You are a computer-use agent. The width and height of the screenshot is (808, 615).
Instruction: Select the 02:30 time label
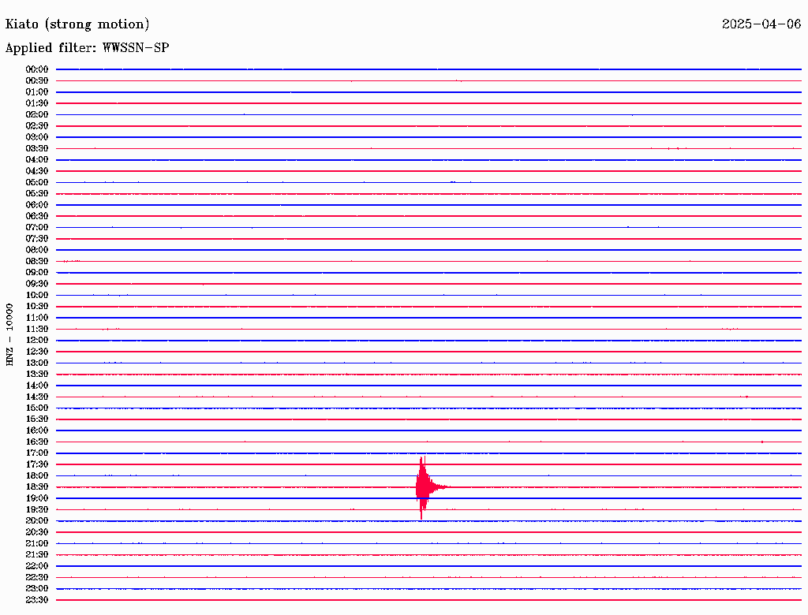pos(37,125)
